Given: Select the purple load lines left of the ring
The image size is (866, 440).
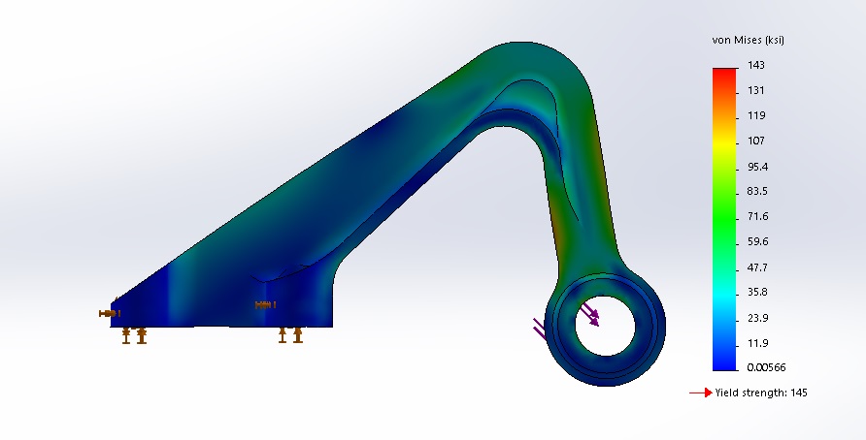Looking at the screenshot, I should point(540,329).
